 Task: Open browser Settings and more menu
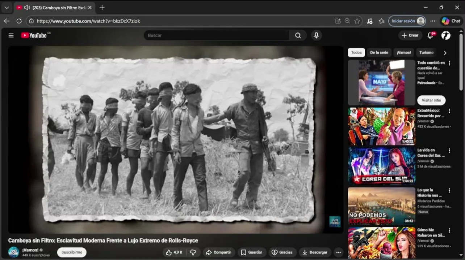coord(432,21)
